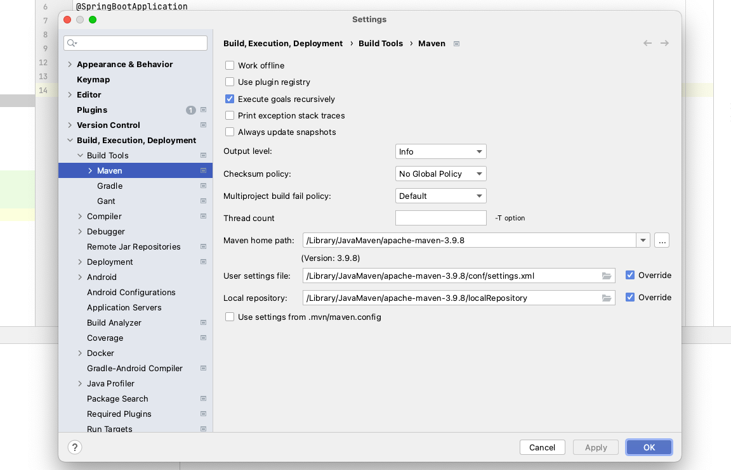Image resolution: width=731 pixels, height=470 pixels.
Task: Open Android Configurations settings
Action: 131,292
